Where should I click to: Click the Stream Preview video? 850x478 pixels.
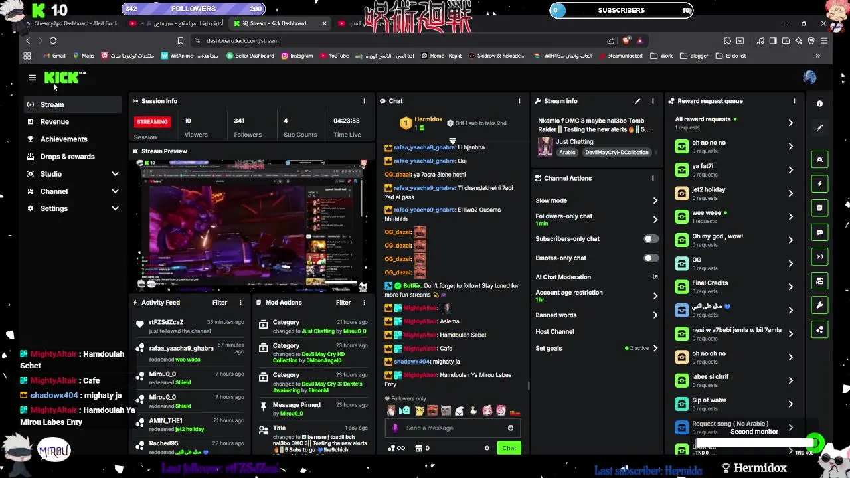point(252,226)
